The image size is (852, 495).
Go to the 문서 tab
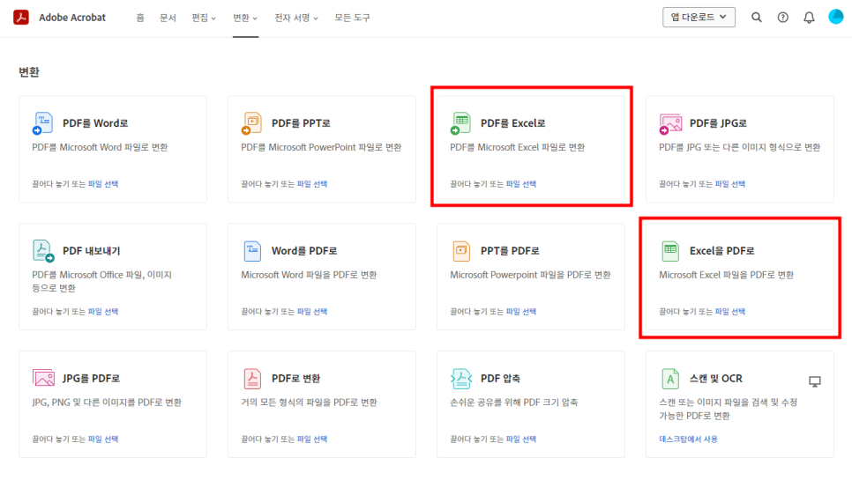(x=168, y=18)
